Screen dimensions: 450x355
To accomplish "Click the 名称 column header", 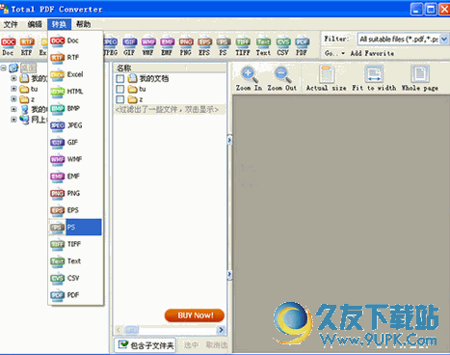I will coord(149,68).
